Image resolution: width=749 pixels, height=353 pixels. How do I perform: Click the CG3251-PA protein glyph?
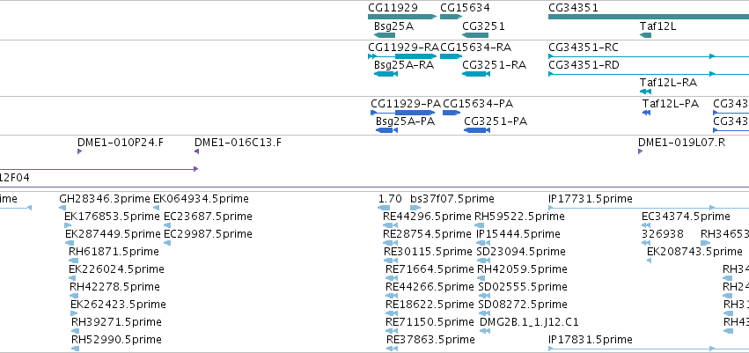point(478,130)
